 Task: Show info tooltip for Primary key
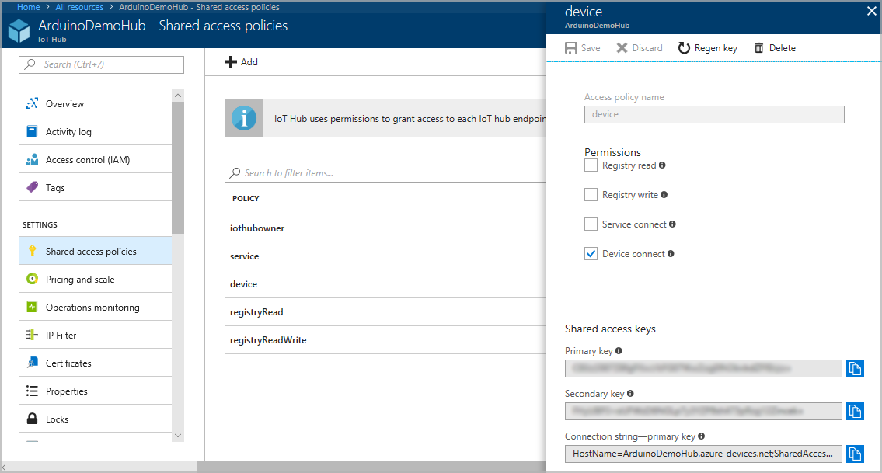click(x=619, y=350)
